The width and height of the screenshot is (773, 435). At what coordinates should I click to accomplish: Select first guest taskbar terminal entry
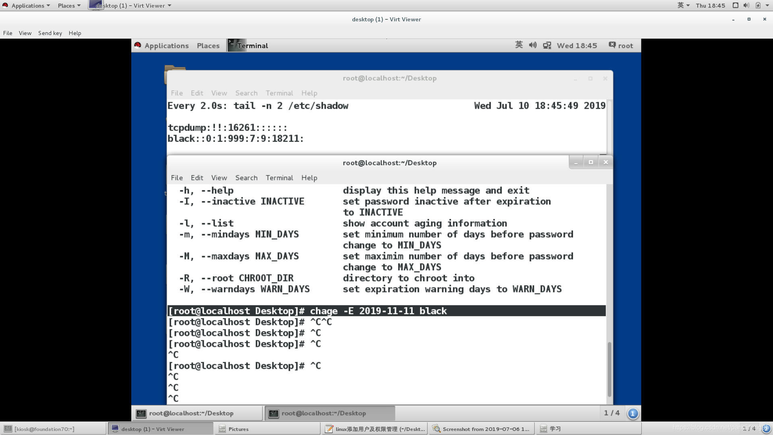point(197,413)
